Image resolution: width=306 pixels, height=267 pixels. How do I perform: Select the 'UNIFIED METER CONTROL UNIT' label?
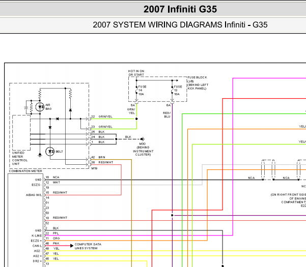20,158
